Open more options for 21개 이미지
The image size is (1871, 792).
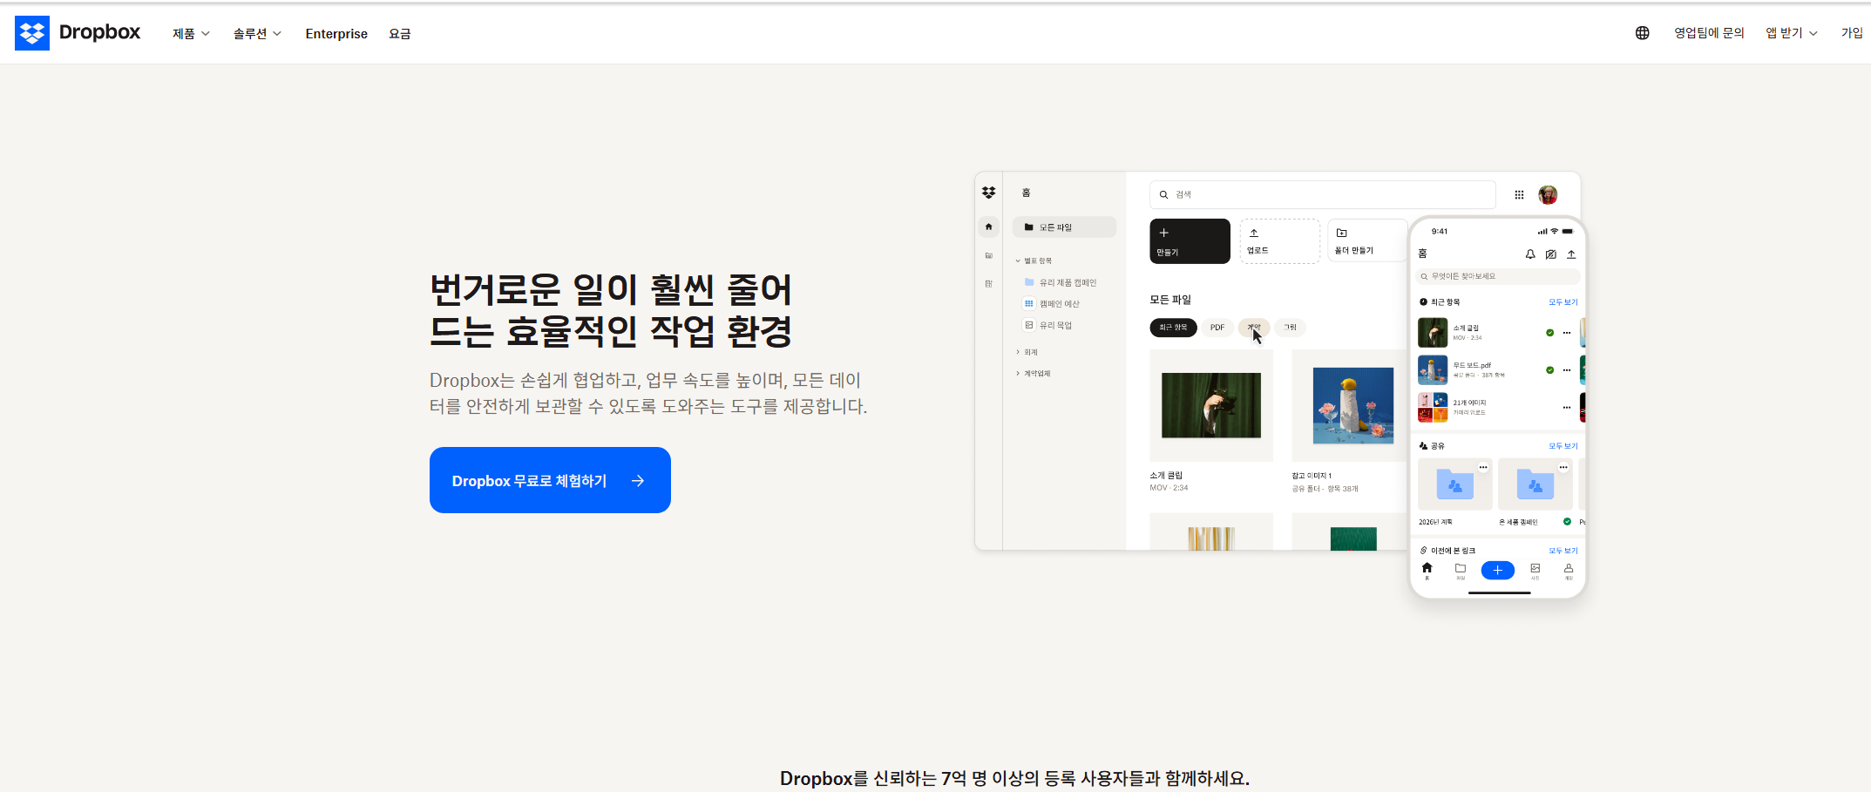[1567, 407]
